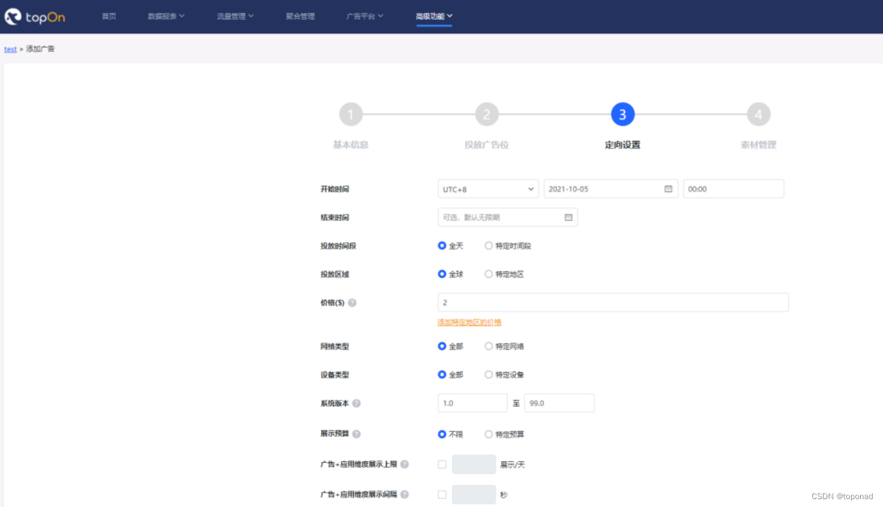The width and height of the screenshot is (883, 507).
Task: Click maximum system version field 99.0
Action: click(x=559, y=403)
